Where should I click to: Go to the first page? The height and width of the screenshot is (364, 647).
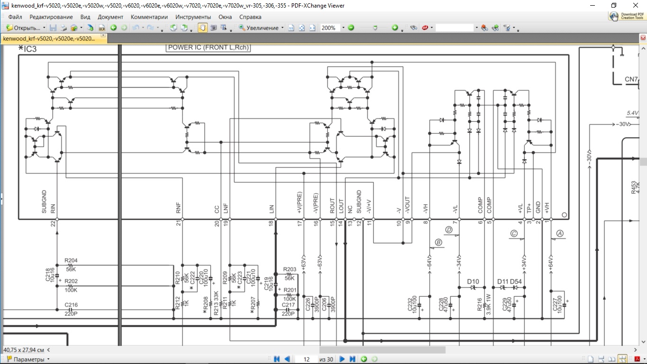click(x=277, y=359)
